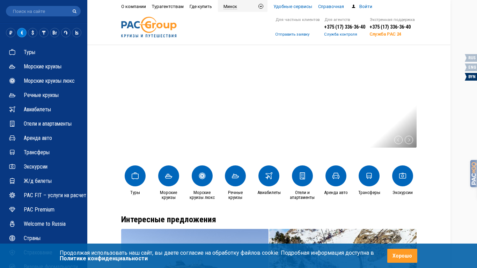The height and width of the screenshot is (268, 477).
Task: Open the Служба РАС 24 link
Action: [x=385, y=34]
